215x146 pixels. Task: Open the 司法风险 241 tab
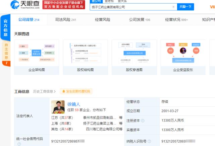coord(65,20)
